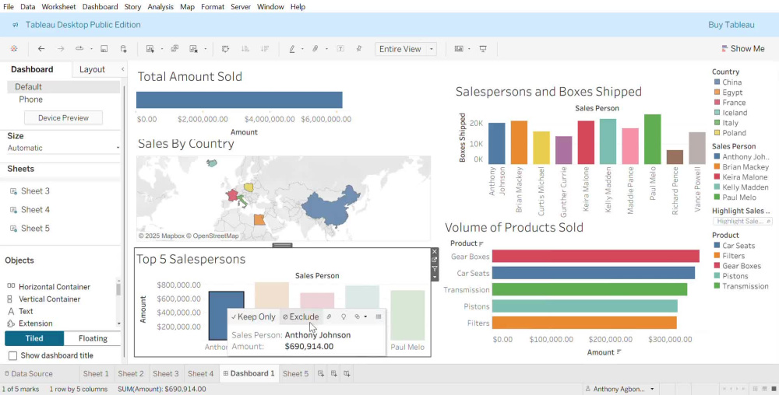Click the Save icon in toolbar

(104, 48)
